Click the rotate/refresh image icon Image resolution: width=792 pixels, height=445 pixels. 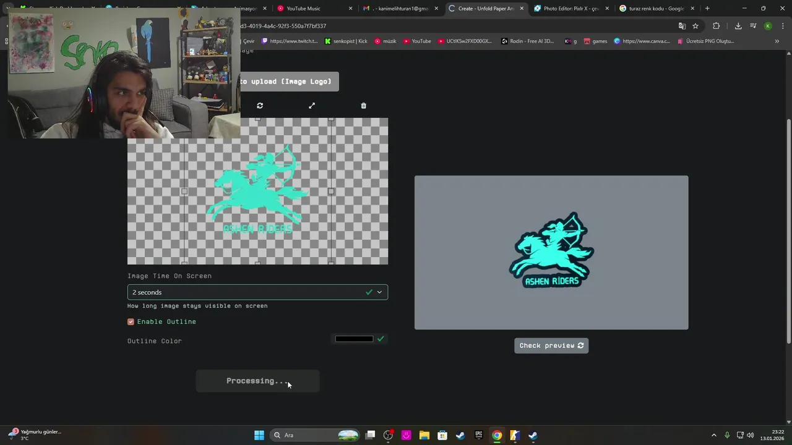260,106
